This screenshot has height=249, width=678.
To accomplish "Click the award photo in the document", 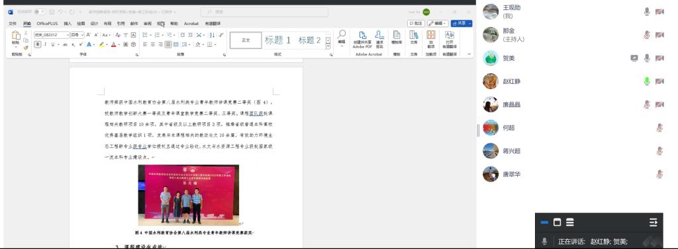I will 189,195.
